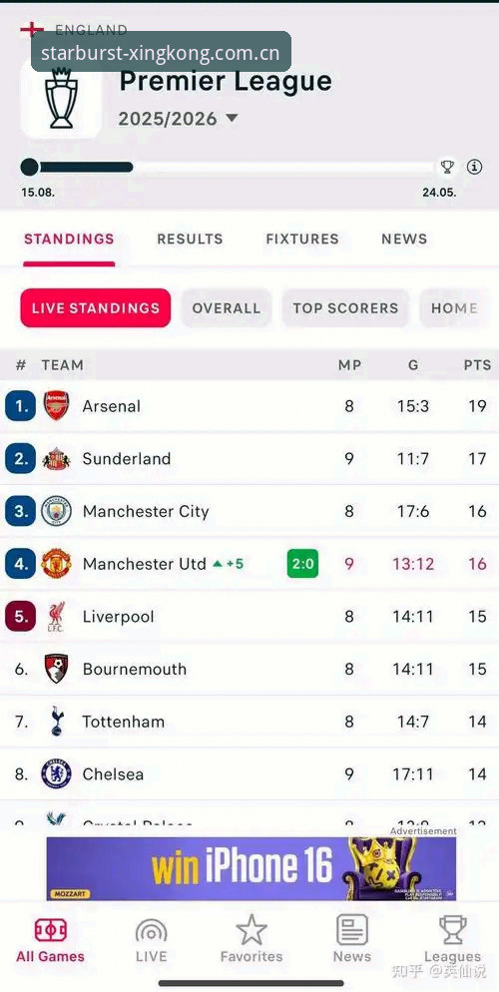Open the Leagues trophy icon
499x992 pixels.
point(453,930)
